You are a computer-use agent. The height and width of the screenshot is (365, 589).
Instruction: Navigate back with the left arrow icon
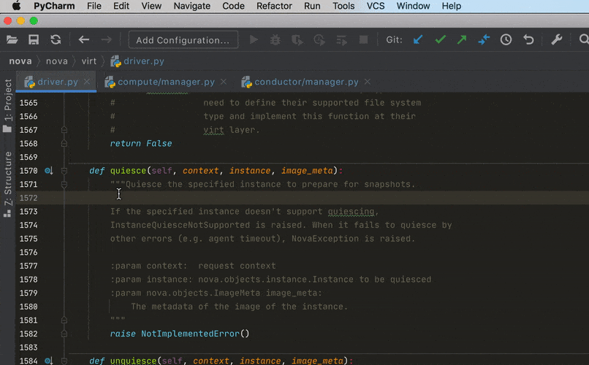click(84, 40)
